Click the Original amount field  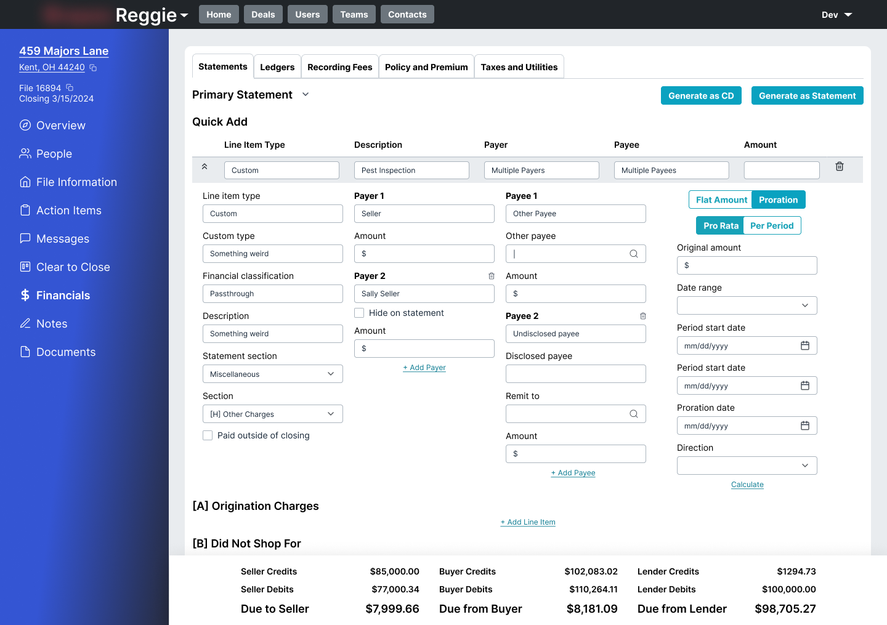(x=747, y=265)
